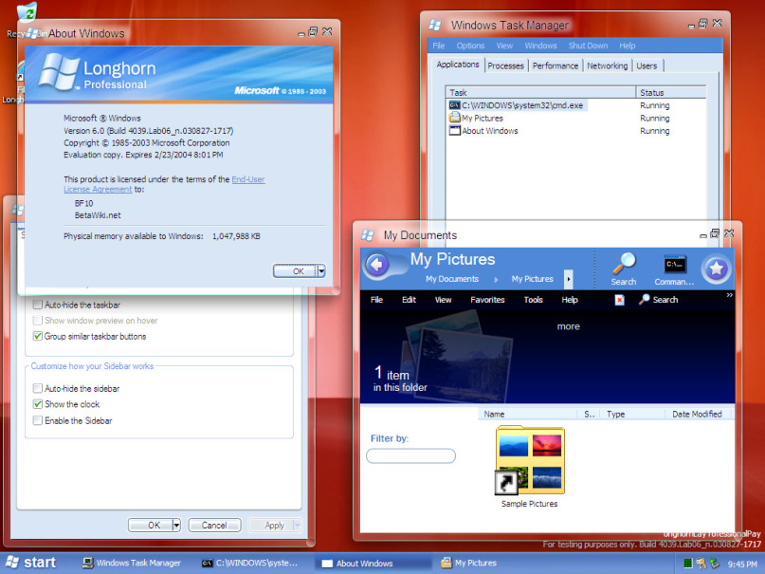765x574 pixels.
Task: Open the Command prompt toolbar icon
Action: [x=675, y=265]
